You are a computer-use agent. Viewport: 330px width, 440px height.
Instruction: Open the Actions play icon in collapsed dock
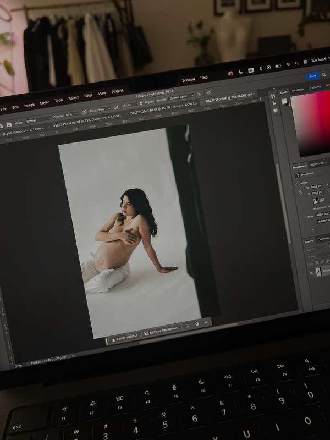click(274, 104)
